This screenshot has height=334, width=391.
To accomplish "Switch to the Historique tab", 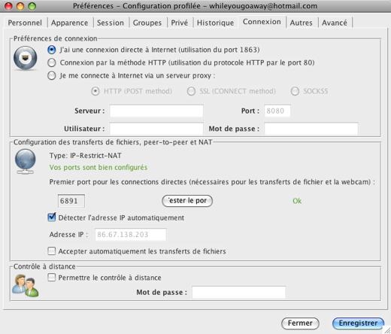I will coord(215,23).
